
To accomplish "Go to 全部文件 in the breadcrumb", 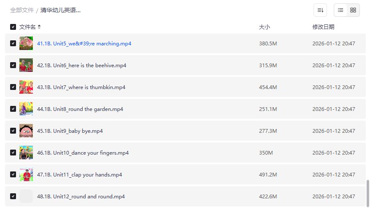I will 22,10.
